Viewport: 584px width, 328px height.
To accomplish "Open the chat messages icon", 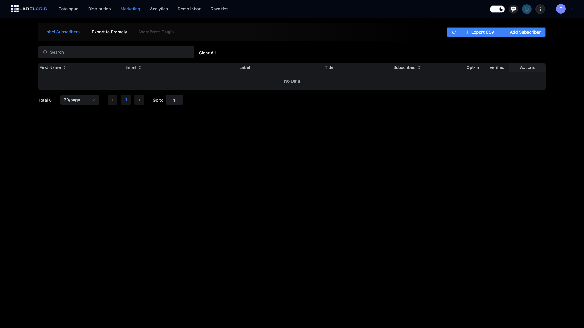I will (x=513, y=9).
